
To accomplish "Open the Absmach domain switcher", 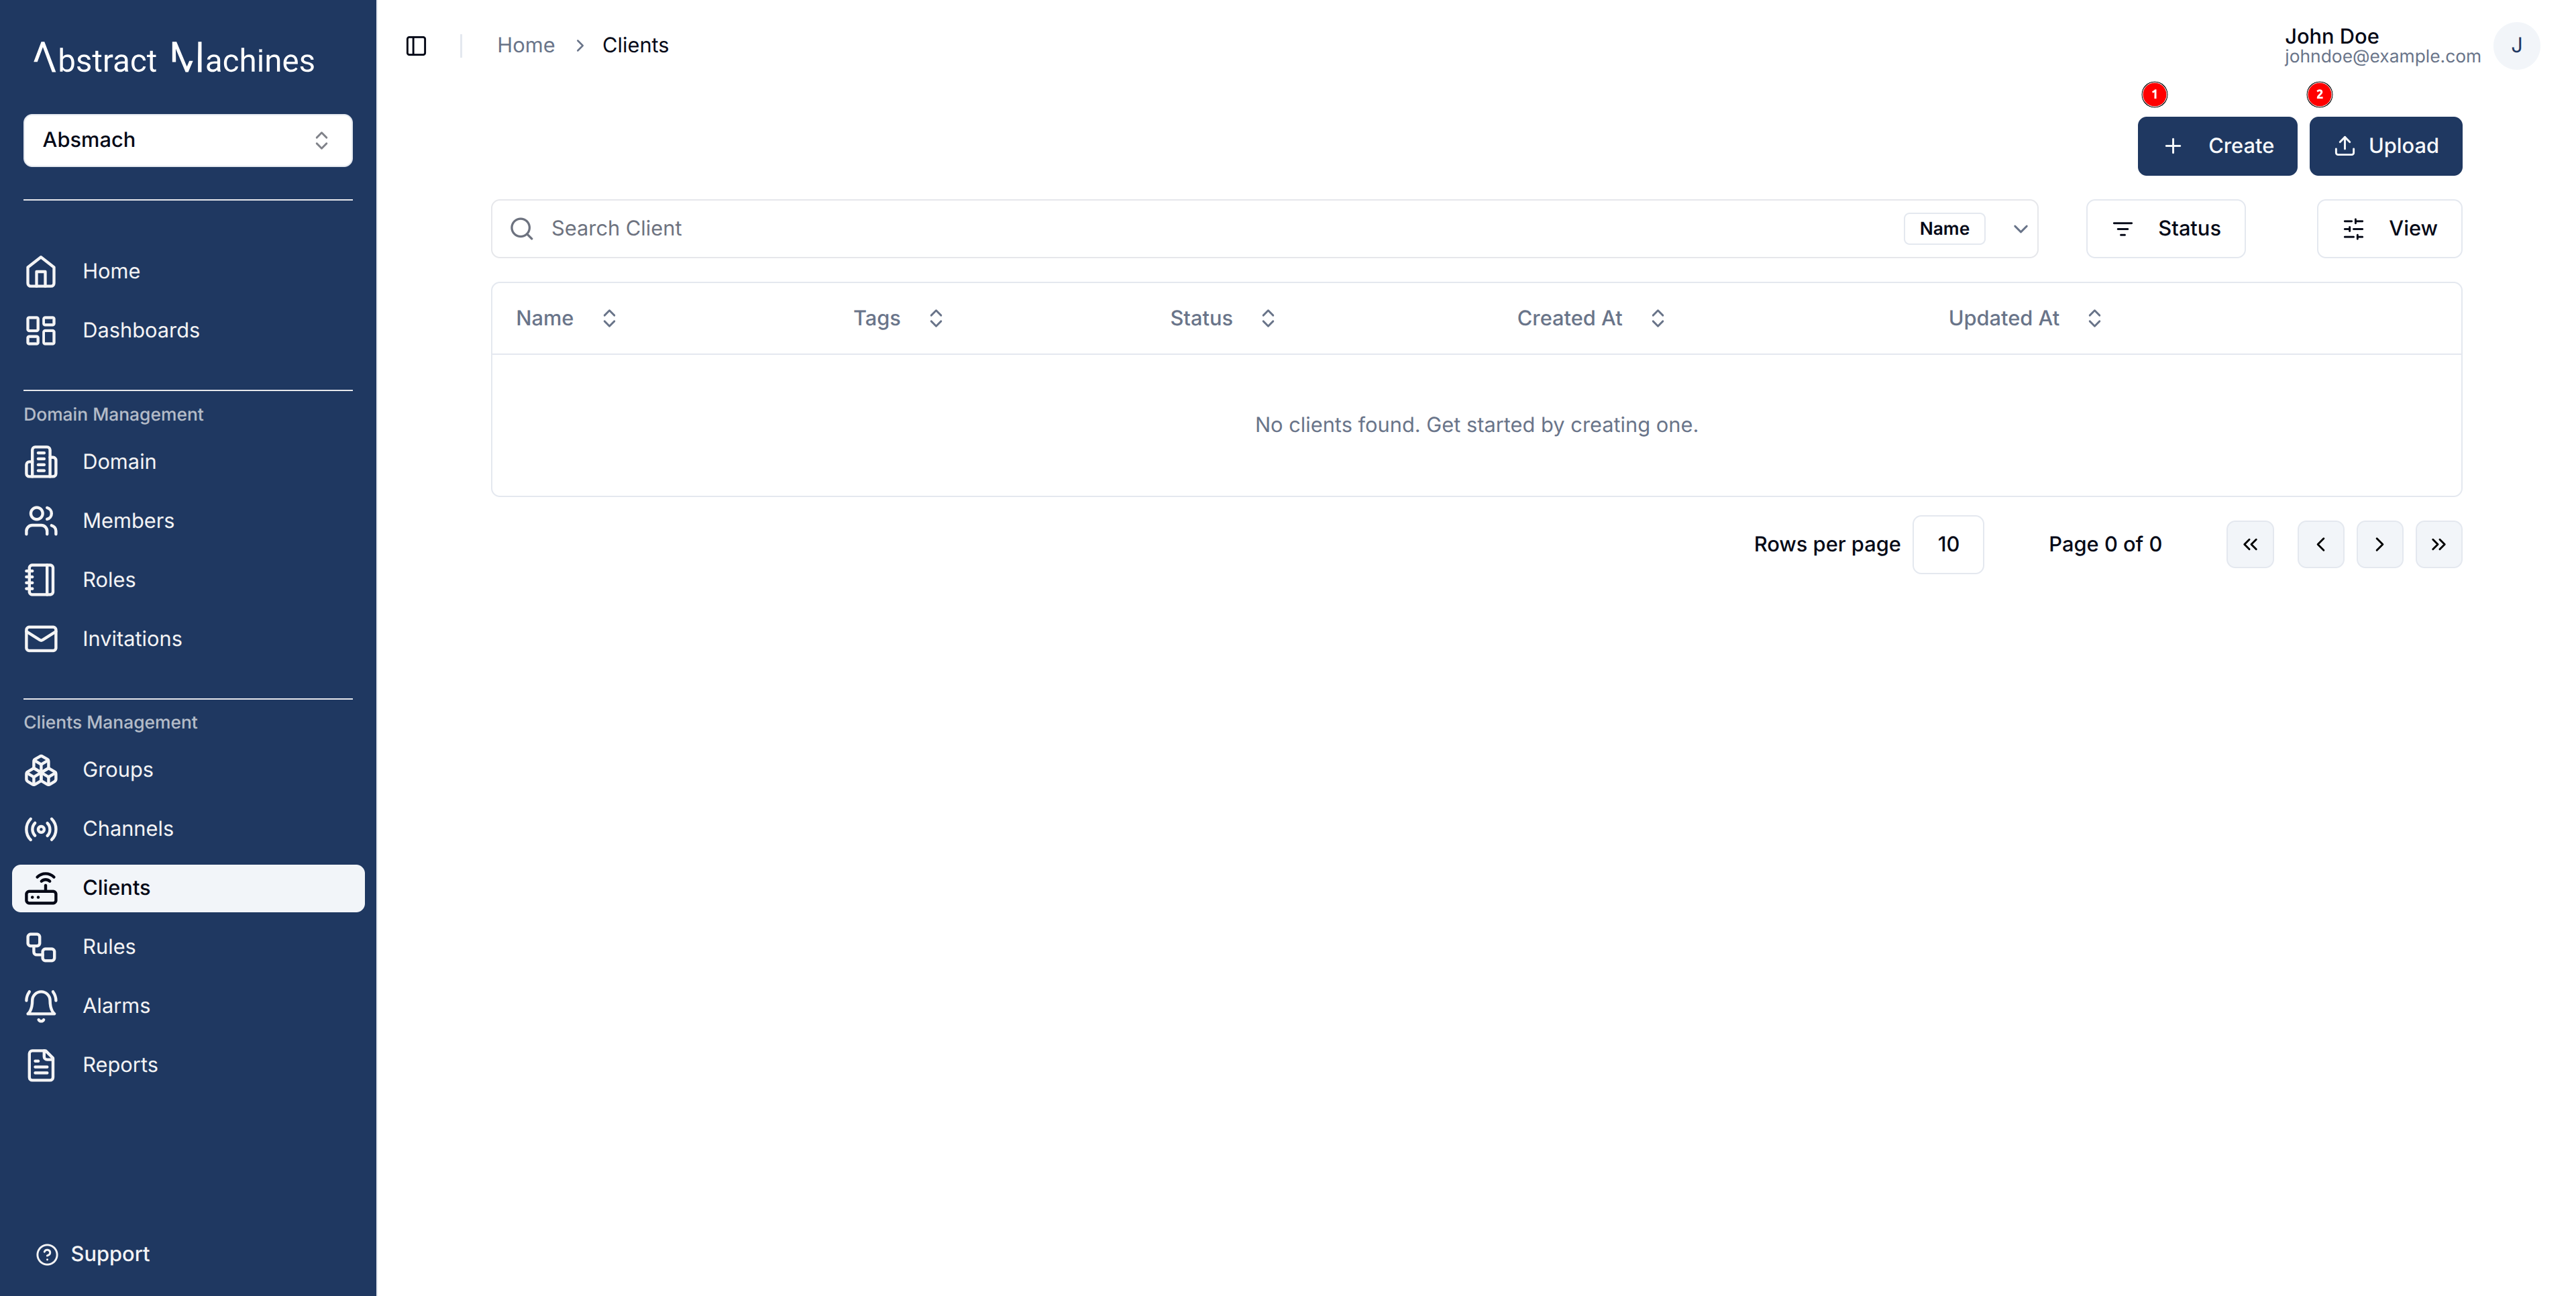I will 188,140.
